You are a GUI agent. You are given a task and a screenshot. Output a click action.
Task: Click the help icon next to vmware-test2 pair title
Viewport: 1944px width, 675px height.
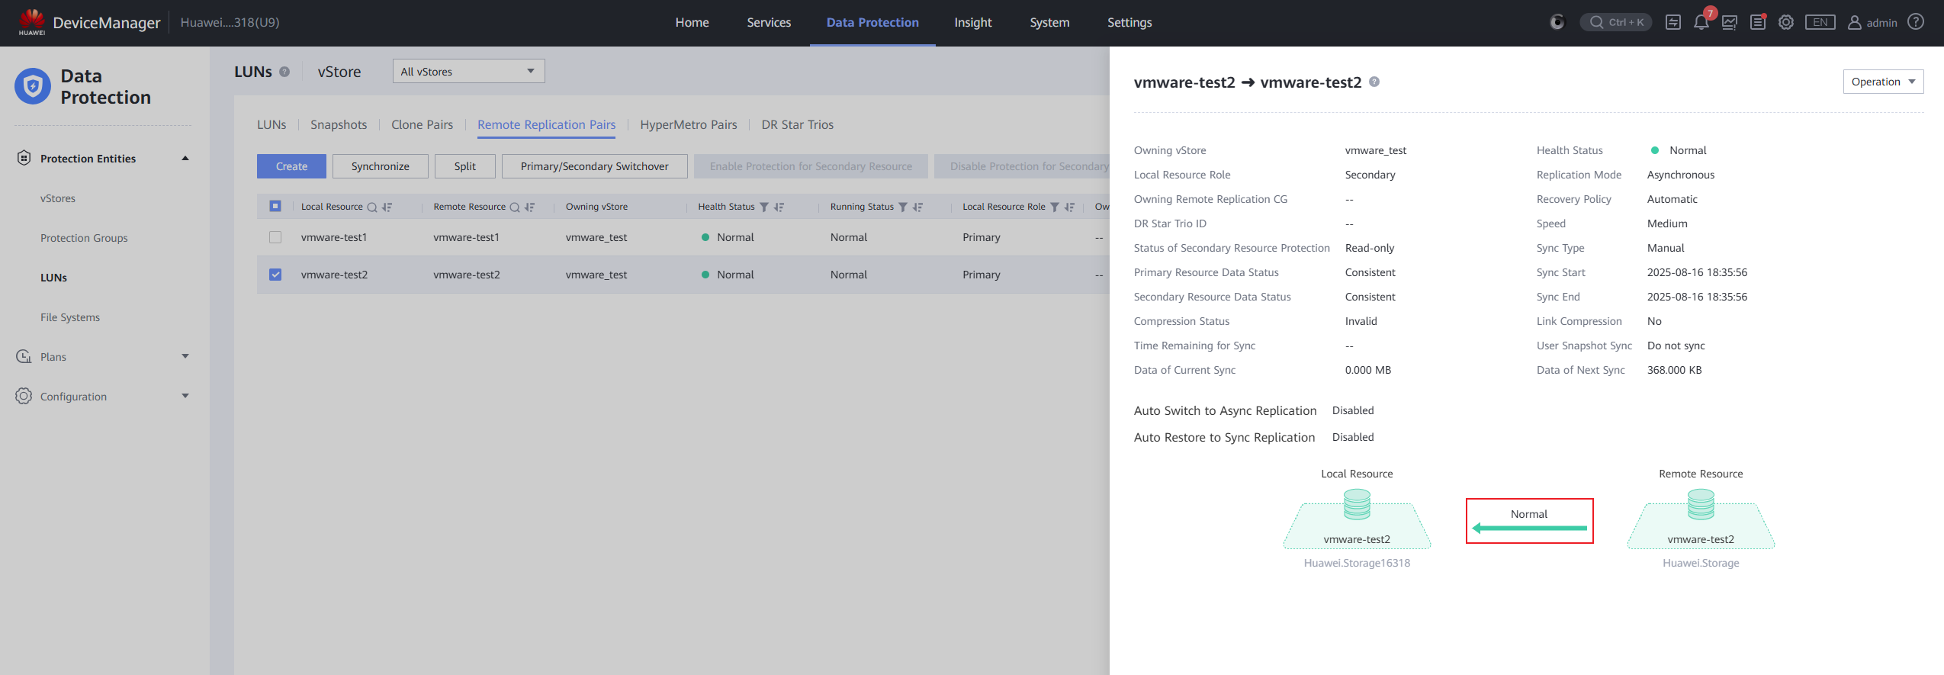[x=1374, y=82]
